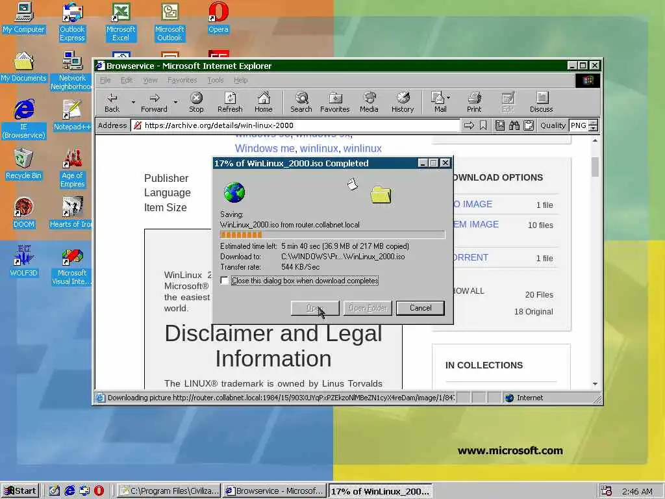Select Microsoft Outlook desktop icon
The image size is (665, 499).
click(x=169, y=22)
